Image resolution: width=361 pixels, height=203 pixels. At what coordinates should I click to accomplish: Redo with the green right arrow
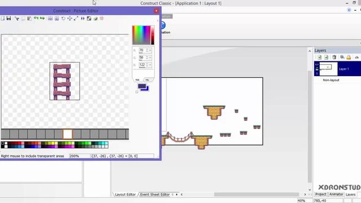pos(42,18)
